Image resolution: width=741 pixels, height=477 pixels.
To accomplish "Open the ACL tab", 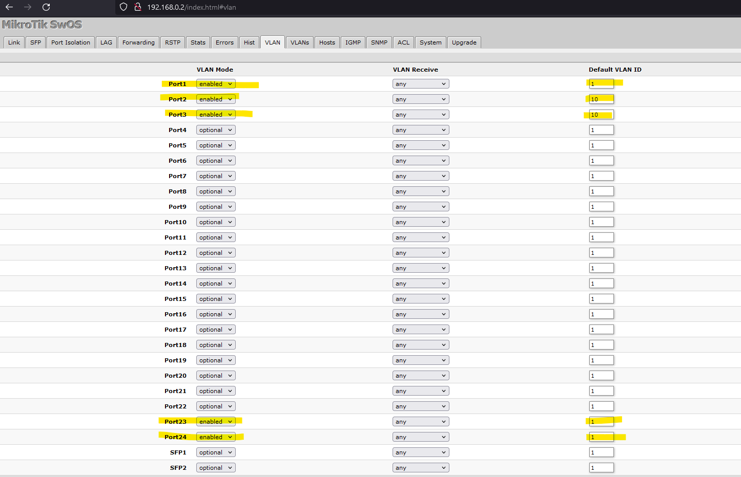I will (403, 42).
